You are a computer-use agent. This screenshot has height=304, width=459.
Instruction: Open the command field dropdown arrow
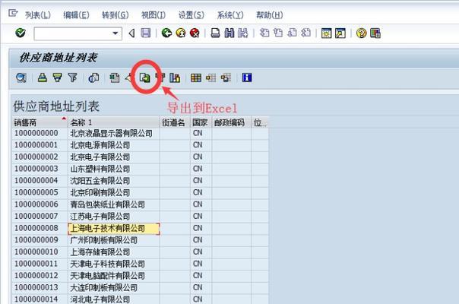(x=116, y=33)
